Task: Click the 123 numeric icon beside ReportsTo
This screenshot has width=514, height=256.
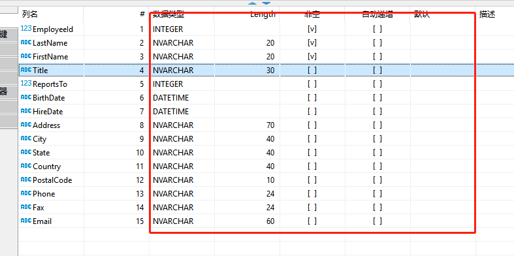Action: pos(26,84)
